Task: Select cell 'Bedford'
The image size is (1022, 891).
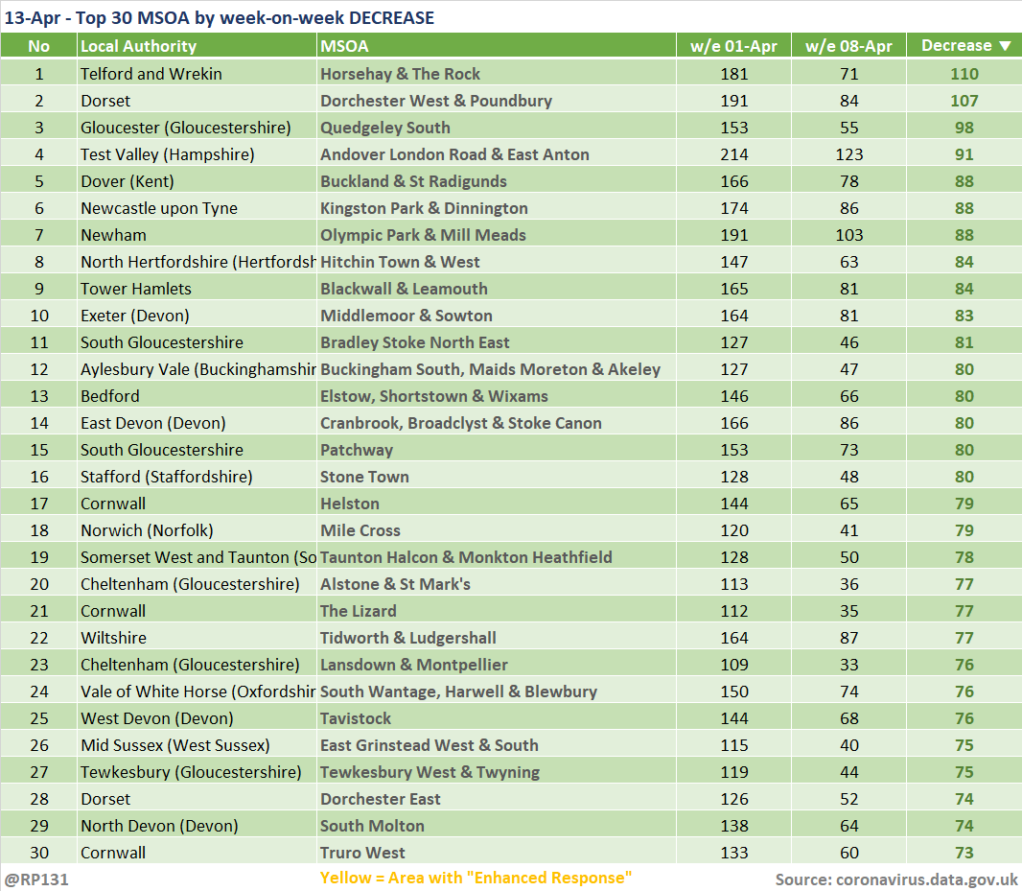Action: click(197, 396)
